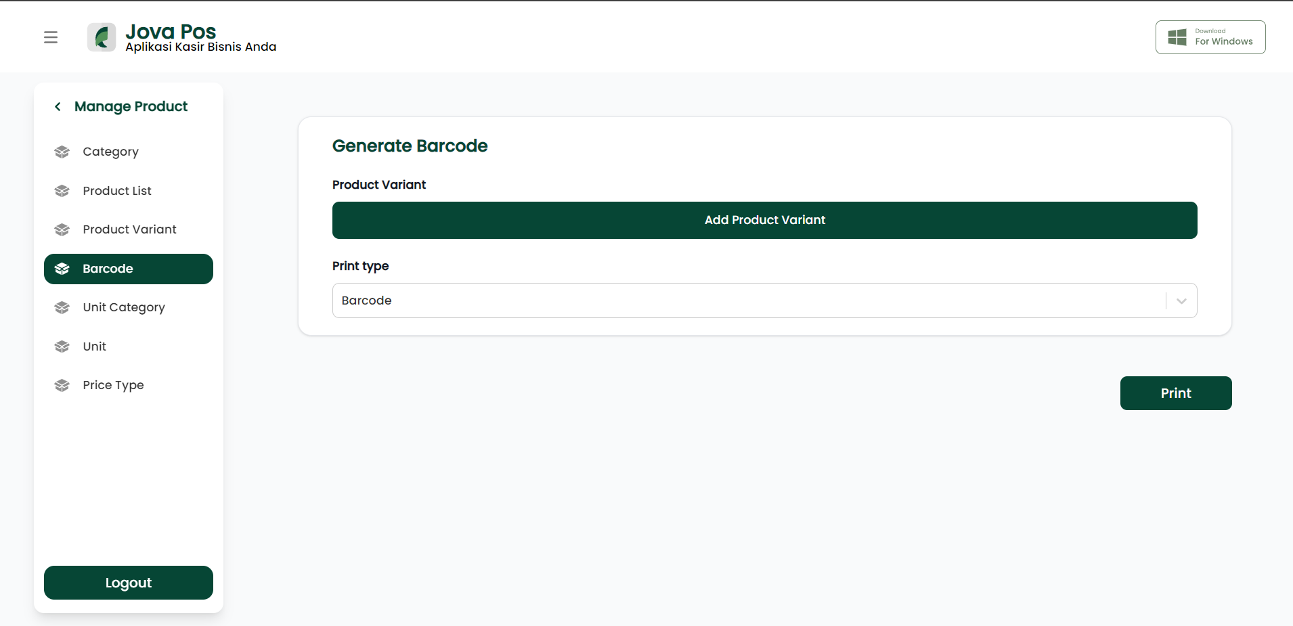Click the Generate Barcode heading
Screen dimensions: 1293x626
coord(410,146)
